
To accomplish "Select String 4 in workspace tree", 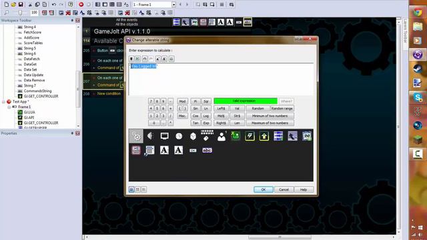I will tap(29, 27).
